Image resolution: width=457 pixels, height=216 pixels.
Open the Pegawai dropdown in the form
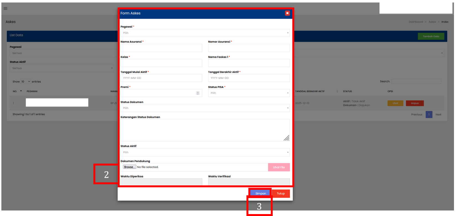point(205,33)
